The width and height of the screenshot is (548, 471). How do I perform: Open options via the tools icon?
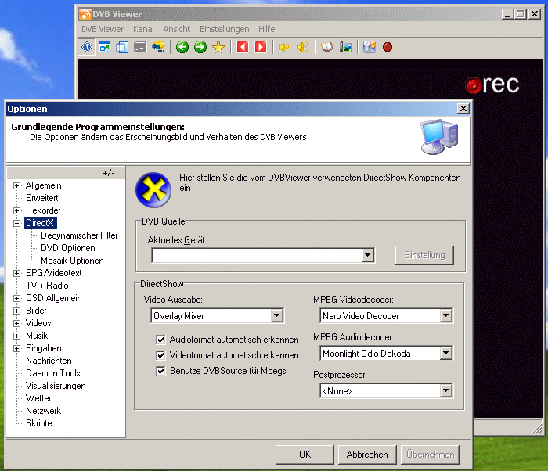(369, 47)
